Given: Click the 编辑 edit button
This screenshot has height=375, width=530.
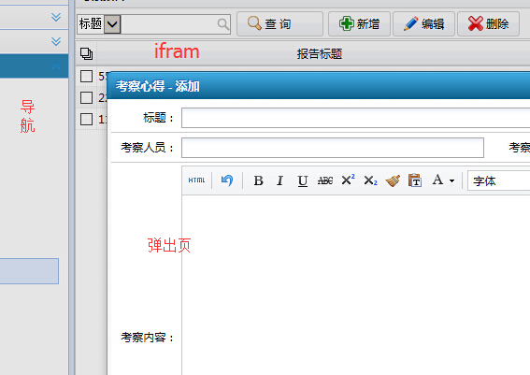Looking at the screenshot, I should [x=423, y=24].
